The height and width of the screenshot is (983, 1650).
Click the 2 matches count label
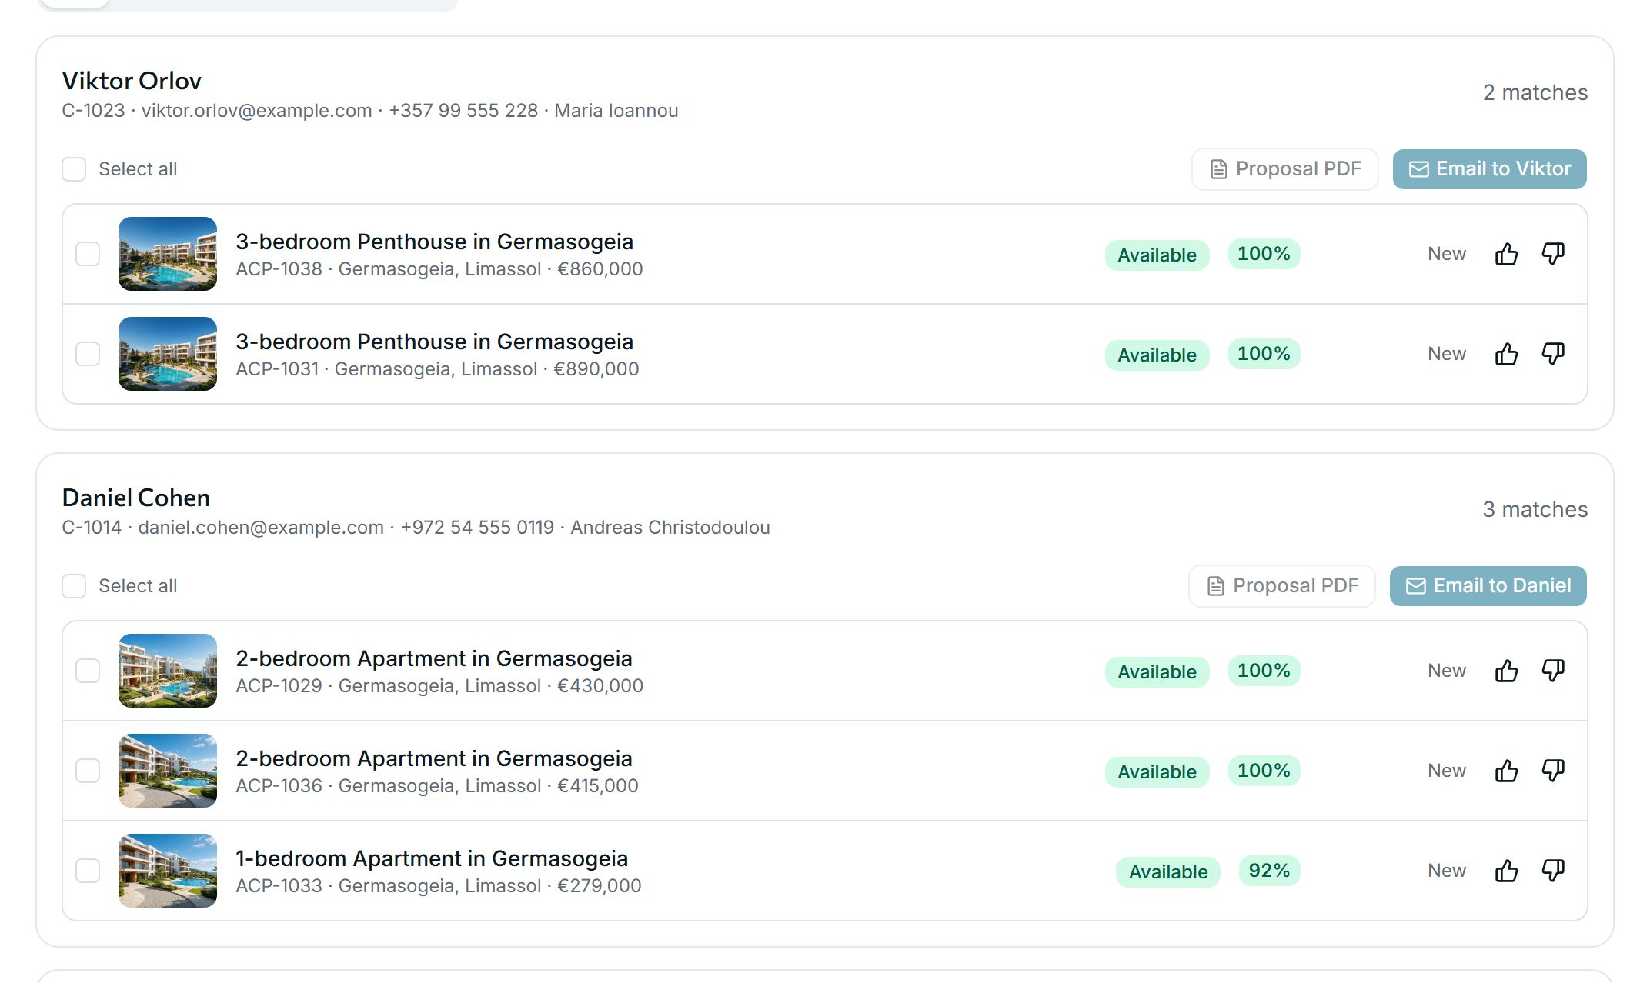point(1535,92)
